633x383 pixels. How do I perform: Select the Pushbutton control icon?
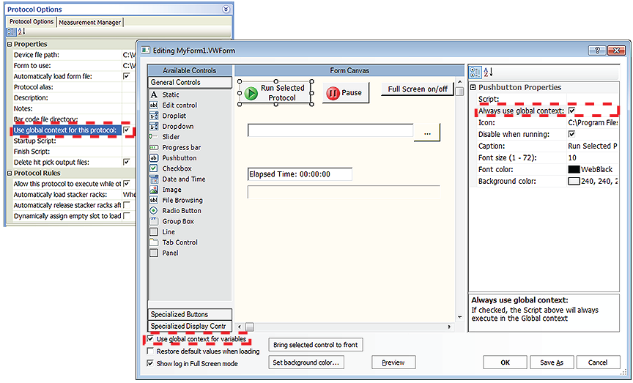(154, 158)
